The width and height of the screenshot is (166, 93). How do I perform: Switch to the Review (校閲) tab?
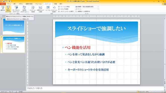(56, 4)
